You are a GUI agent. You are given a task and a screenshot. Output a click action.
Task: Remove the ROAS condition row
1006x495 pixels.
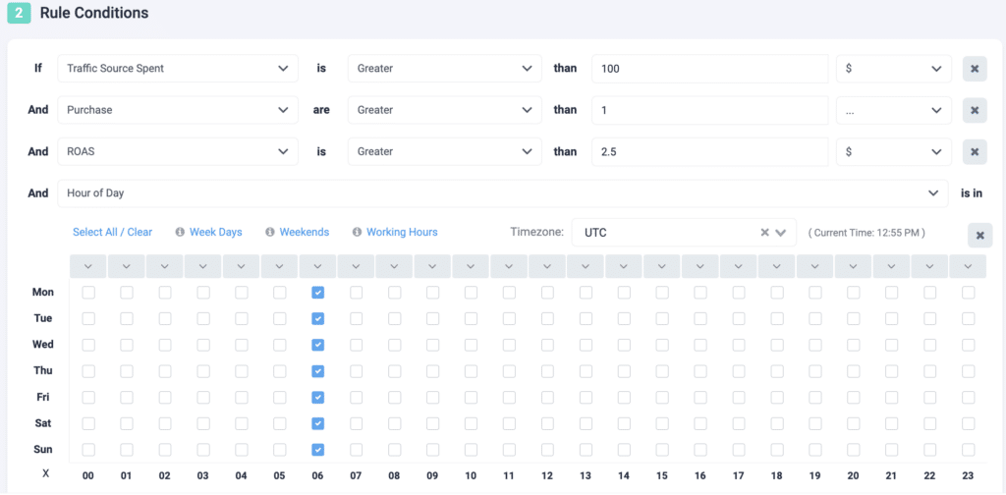(975, 152)
